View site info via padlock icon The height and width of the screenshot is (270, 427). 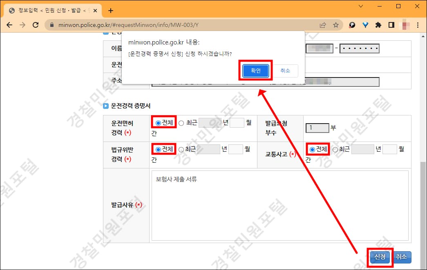click(x=52, y=25)
